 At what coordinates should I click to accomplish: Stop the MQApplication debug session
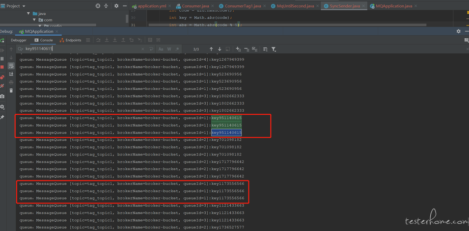[3, 67]
